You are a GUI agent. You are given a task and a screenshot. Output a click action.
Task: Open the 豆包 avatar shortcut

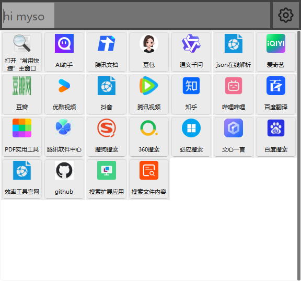(149, 52)
